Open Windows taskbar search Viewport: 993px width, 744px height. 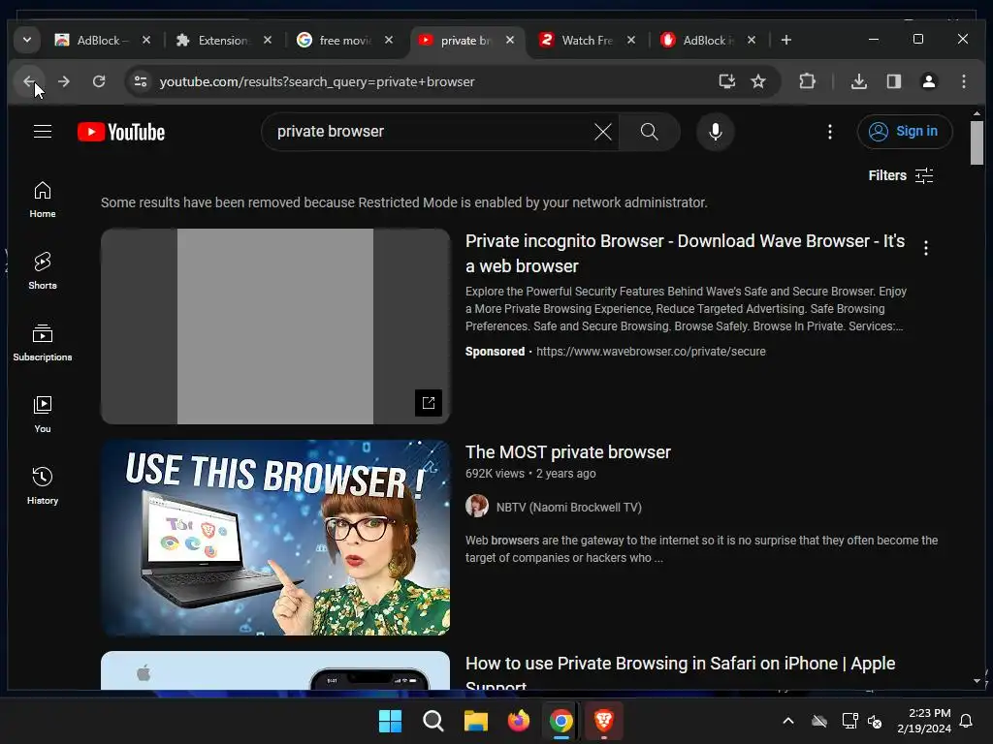pos(433,721)
